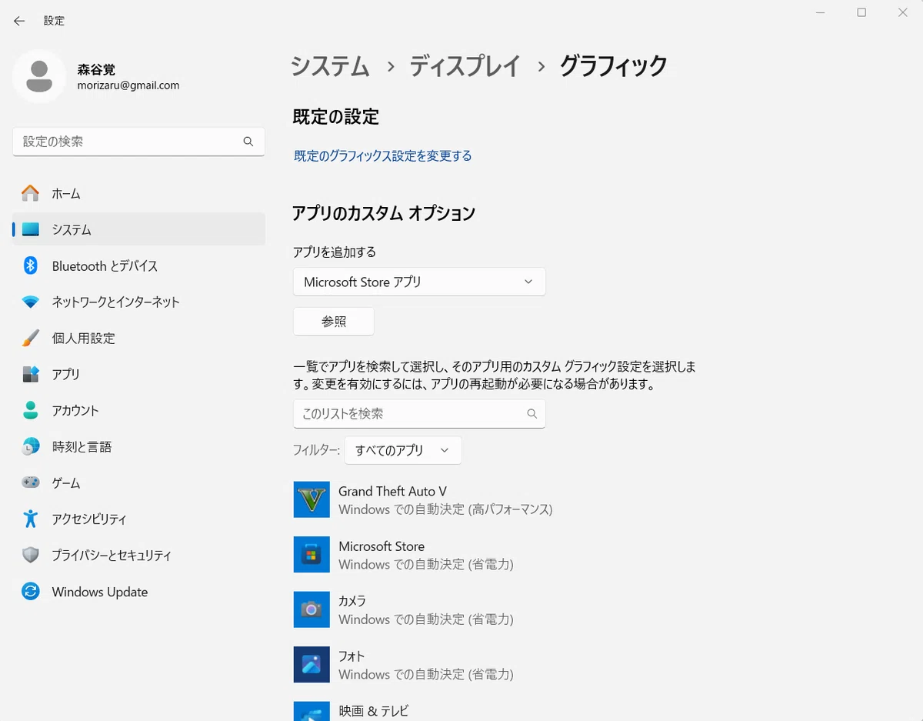This screenshot has width=923, height=721.
Task: Click the 設定の検索 search field
Action: pyautogui.click(x=139, y=142)
